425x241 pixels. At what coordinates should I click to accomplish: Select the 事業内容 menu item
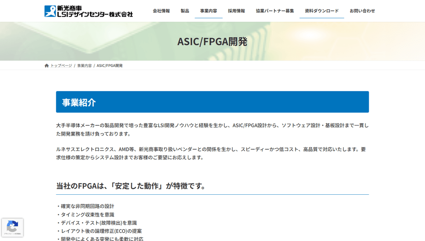click(208, 11)
